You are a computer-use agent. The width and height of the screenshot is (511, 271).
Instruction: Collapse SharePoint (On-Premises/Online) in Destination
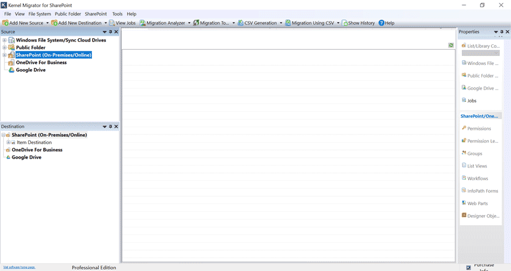pos(3,135)
